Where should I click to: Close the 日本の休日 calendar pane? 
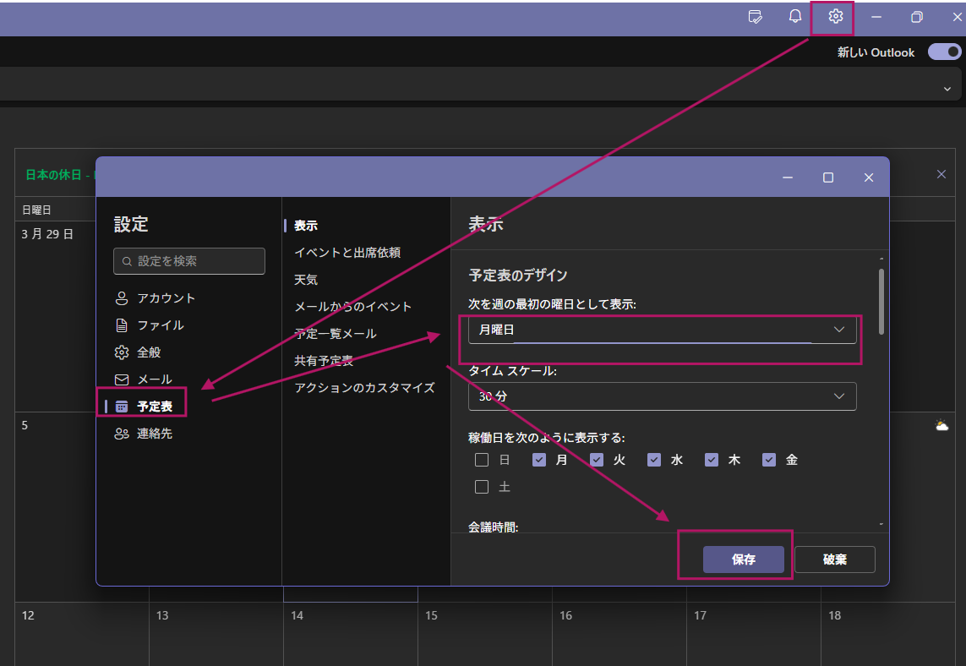pos(941,174)
